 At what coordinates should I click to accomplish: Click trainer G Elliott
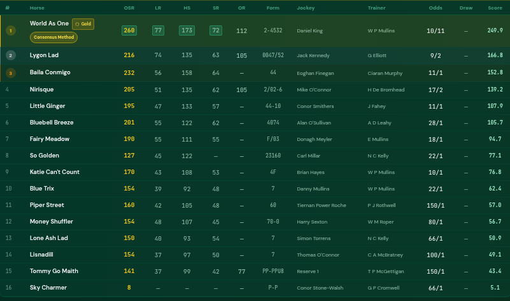[x=377, y=55]
